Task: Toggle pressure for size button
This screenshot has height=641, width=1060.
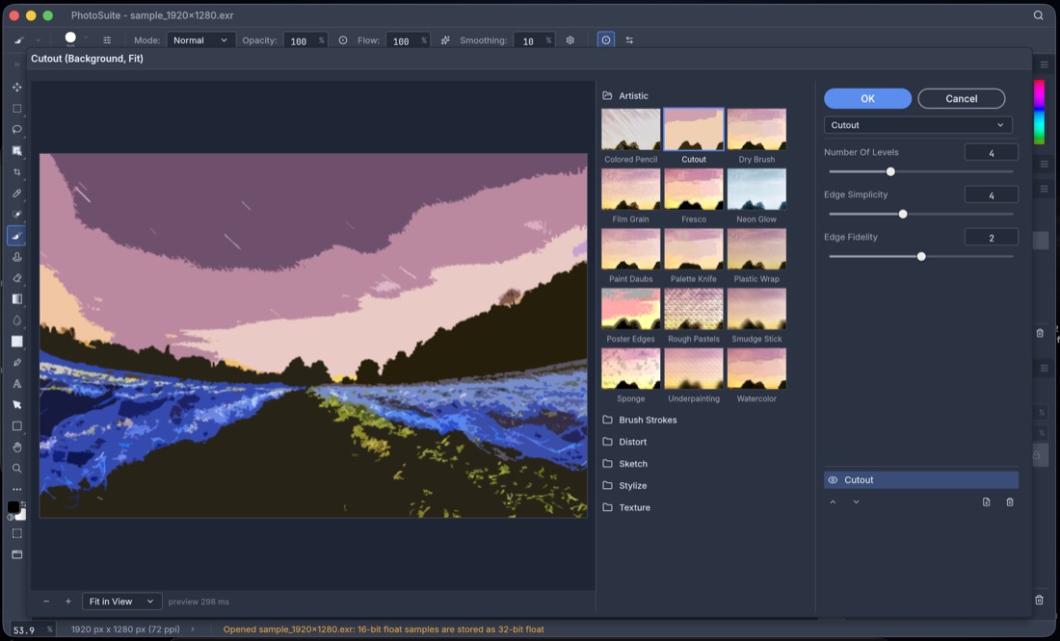Action: (606, 40)
